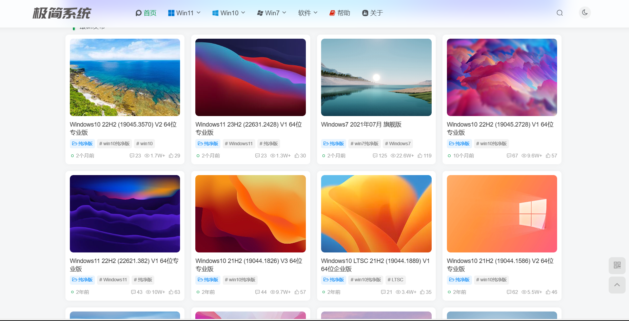Viewport: 629px width, 321px height.
Task: Open the 帮助 menu item
Action: point(340,13)
